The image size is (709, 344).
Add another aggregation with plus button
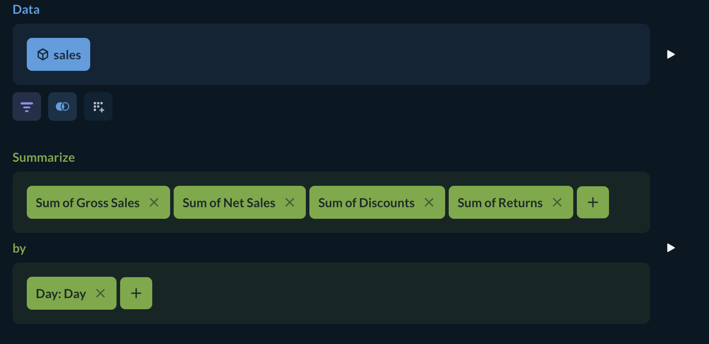(x=593, y=202)
